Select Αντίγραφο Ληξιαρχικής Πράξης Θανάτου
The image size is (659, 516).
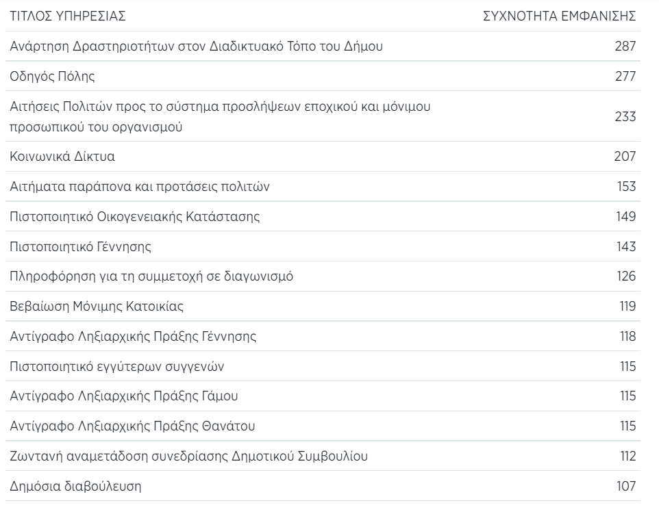pyautogui.click(x=132, y=426)
